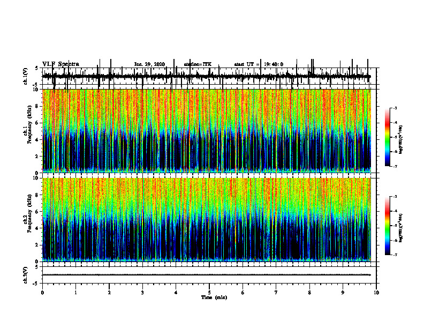Viewport: 424px width, 328px height.
Task: Click the ch.1 spectrogram plot area
Action: tap(207, 131)
